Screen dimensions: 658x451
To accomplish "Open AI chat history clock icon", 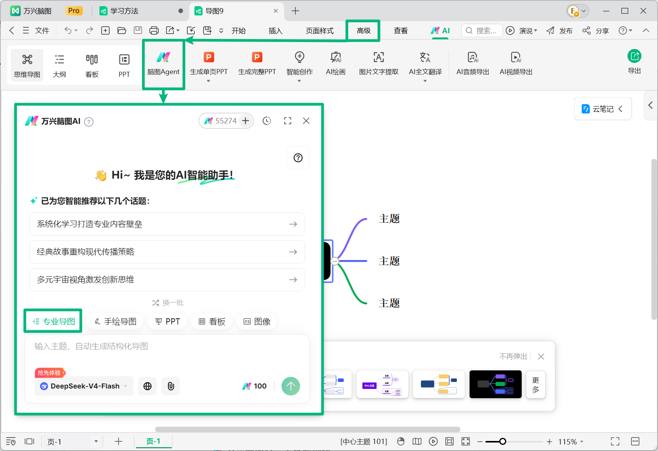I will pos(267,121).
